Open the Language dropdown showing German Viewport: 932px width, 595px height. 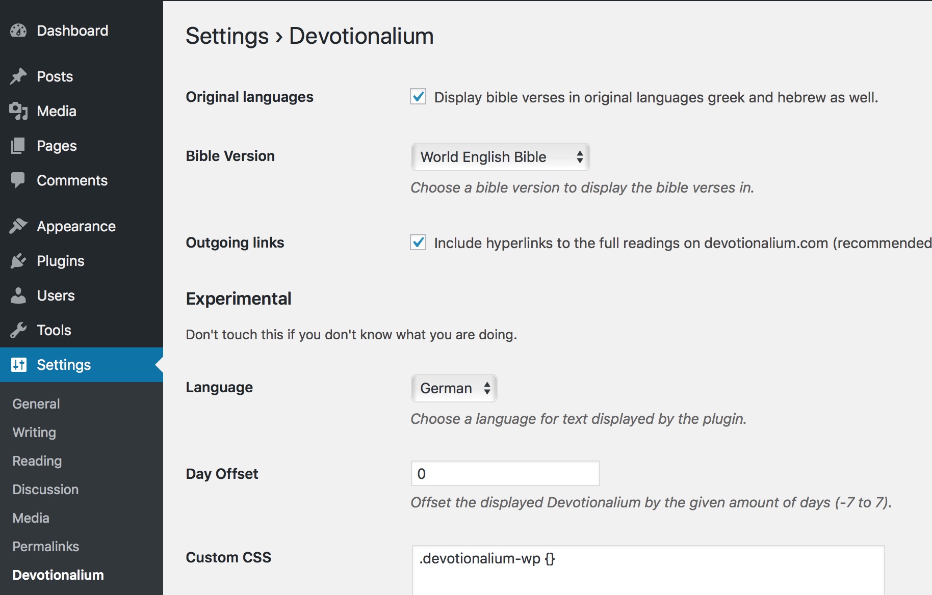click(x=454, y=388)
